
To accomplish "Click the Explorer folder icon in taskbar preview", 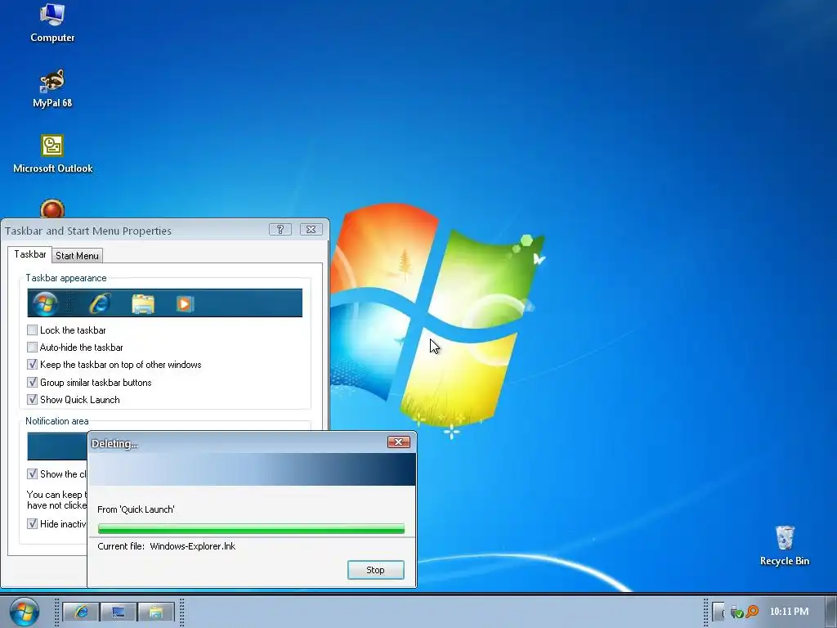I will [143, 304].
